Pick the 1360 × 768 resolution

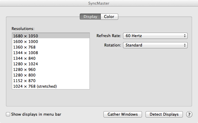click(x=51, y=47)
